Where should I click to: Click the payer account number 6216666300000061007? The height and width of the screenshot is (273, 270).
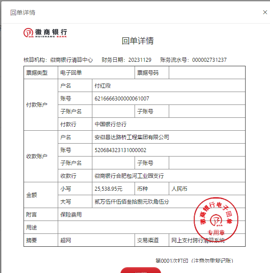[x=122, y=98]
